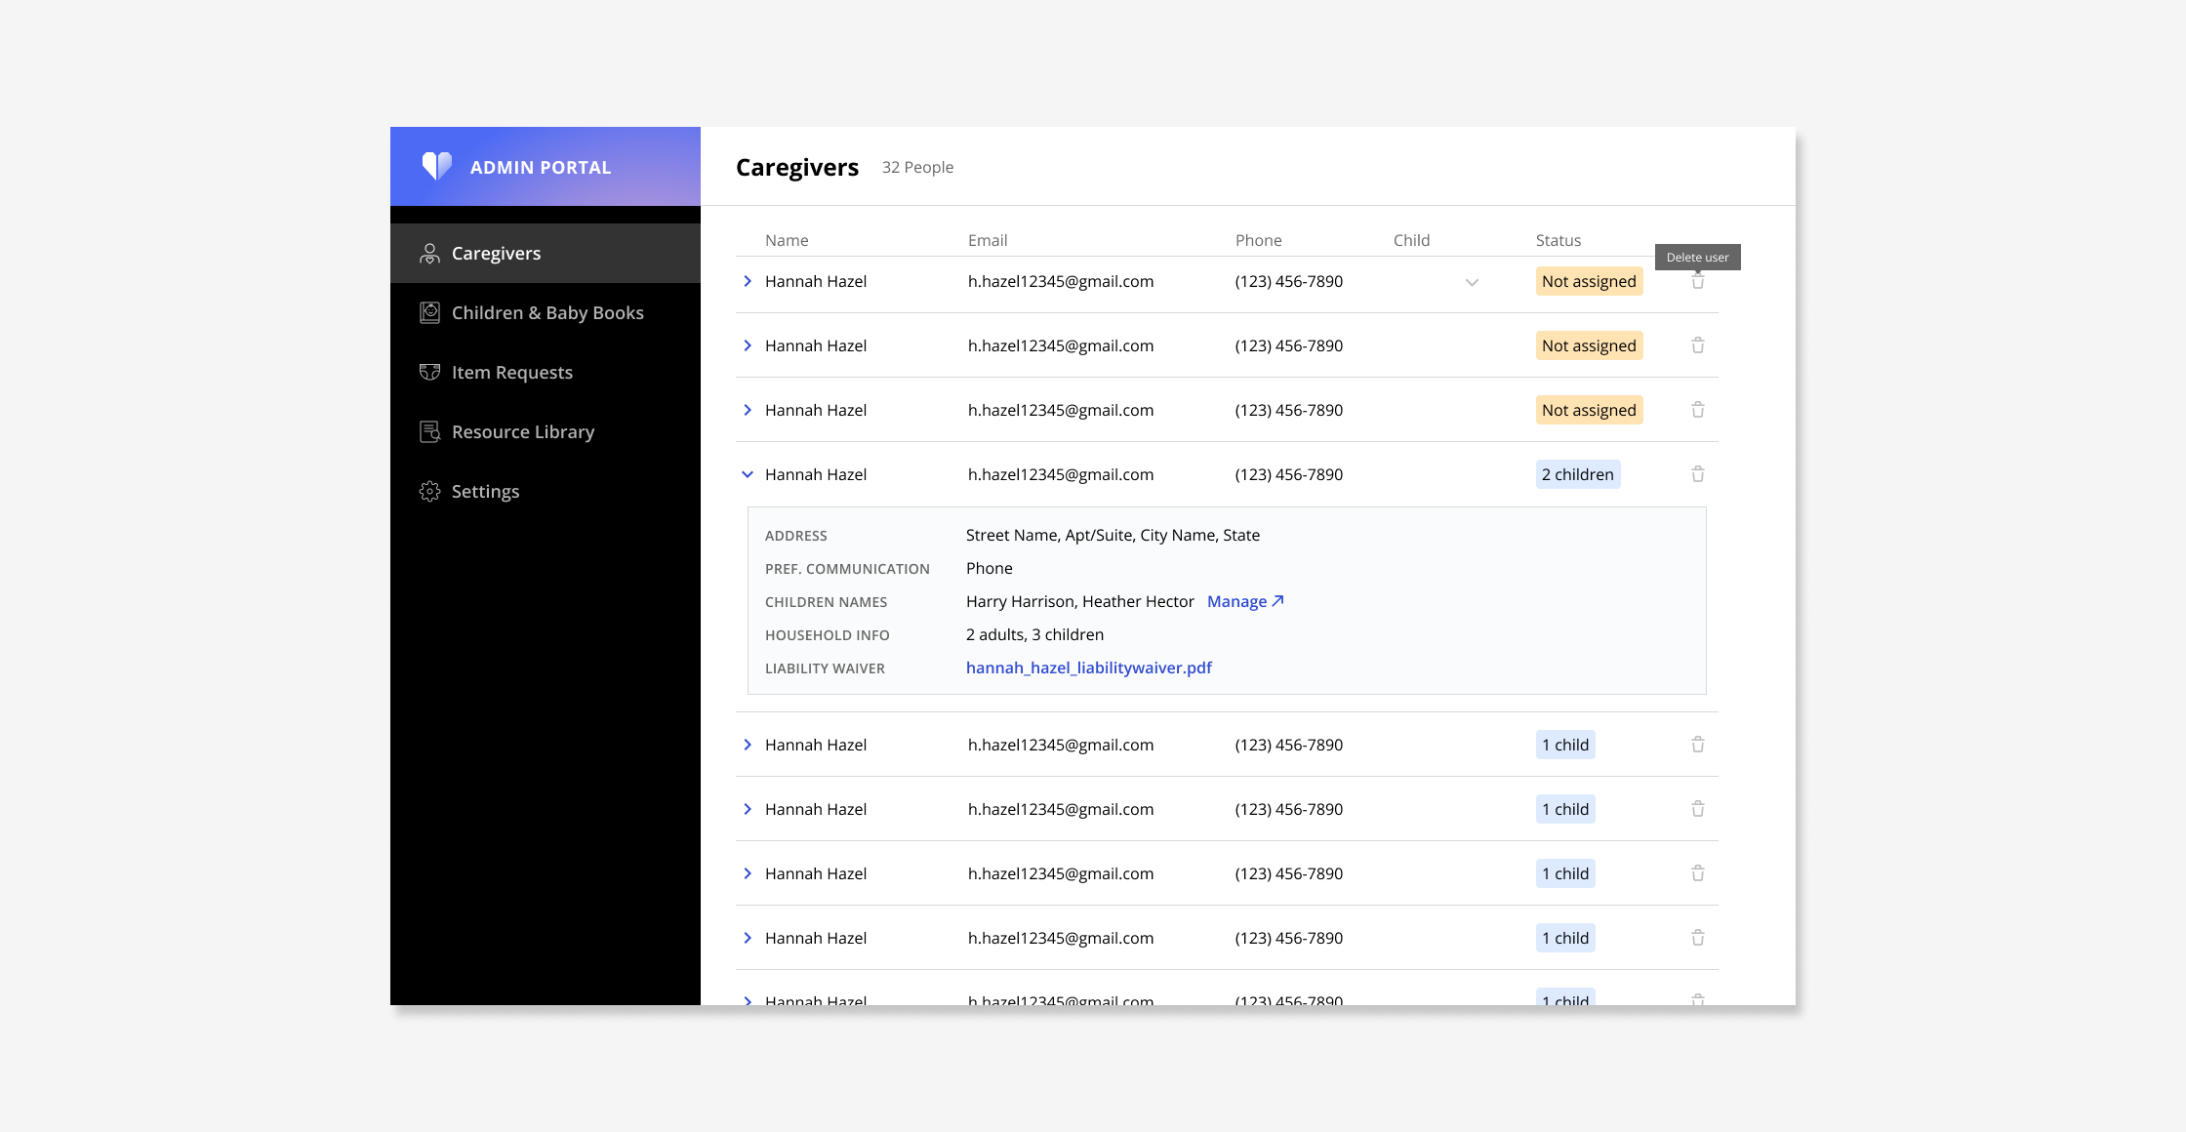Screen dimensions: 2186x1132
Task: Expand the first Hannah Hazel row
Action: click(x=748, y=281)
